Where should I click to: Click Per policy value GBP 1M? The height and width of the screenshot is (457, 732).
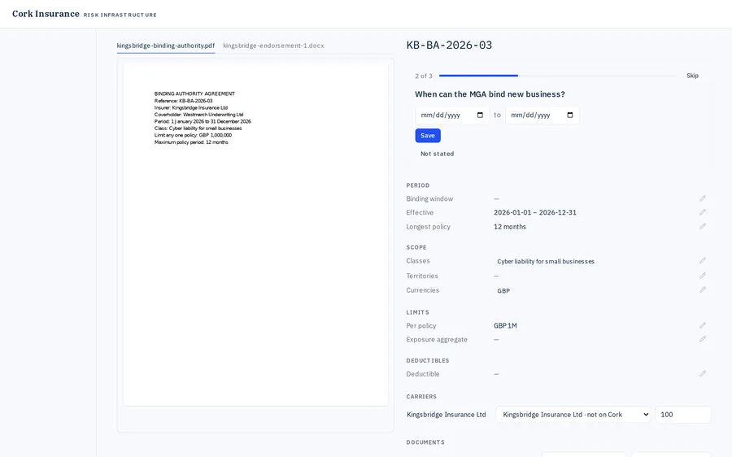(x=505, y=326)
